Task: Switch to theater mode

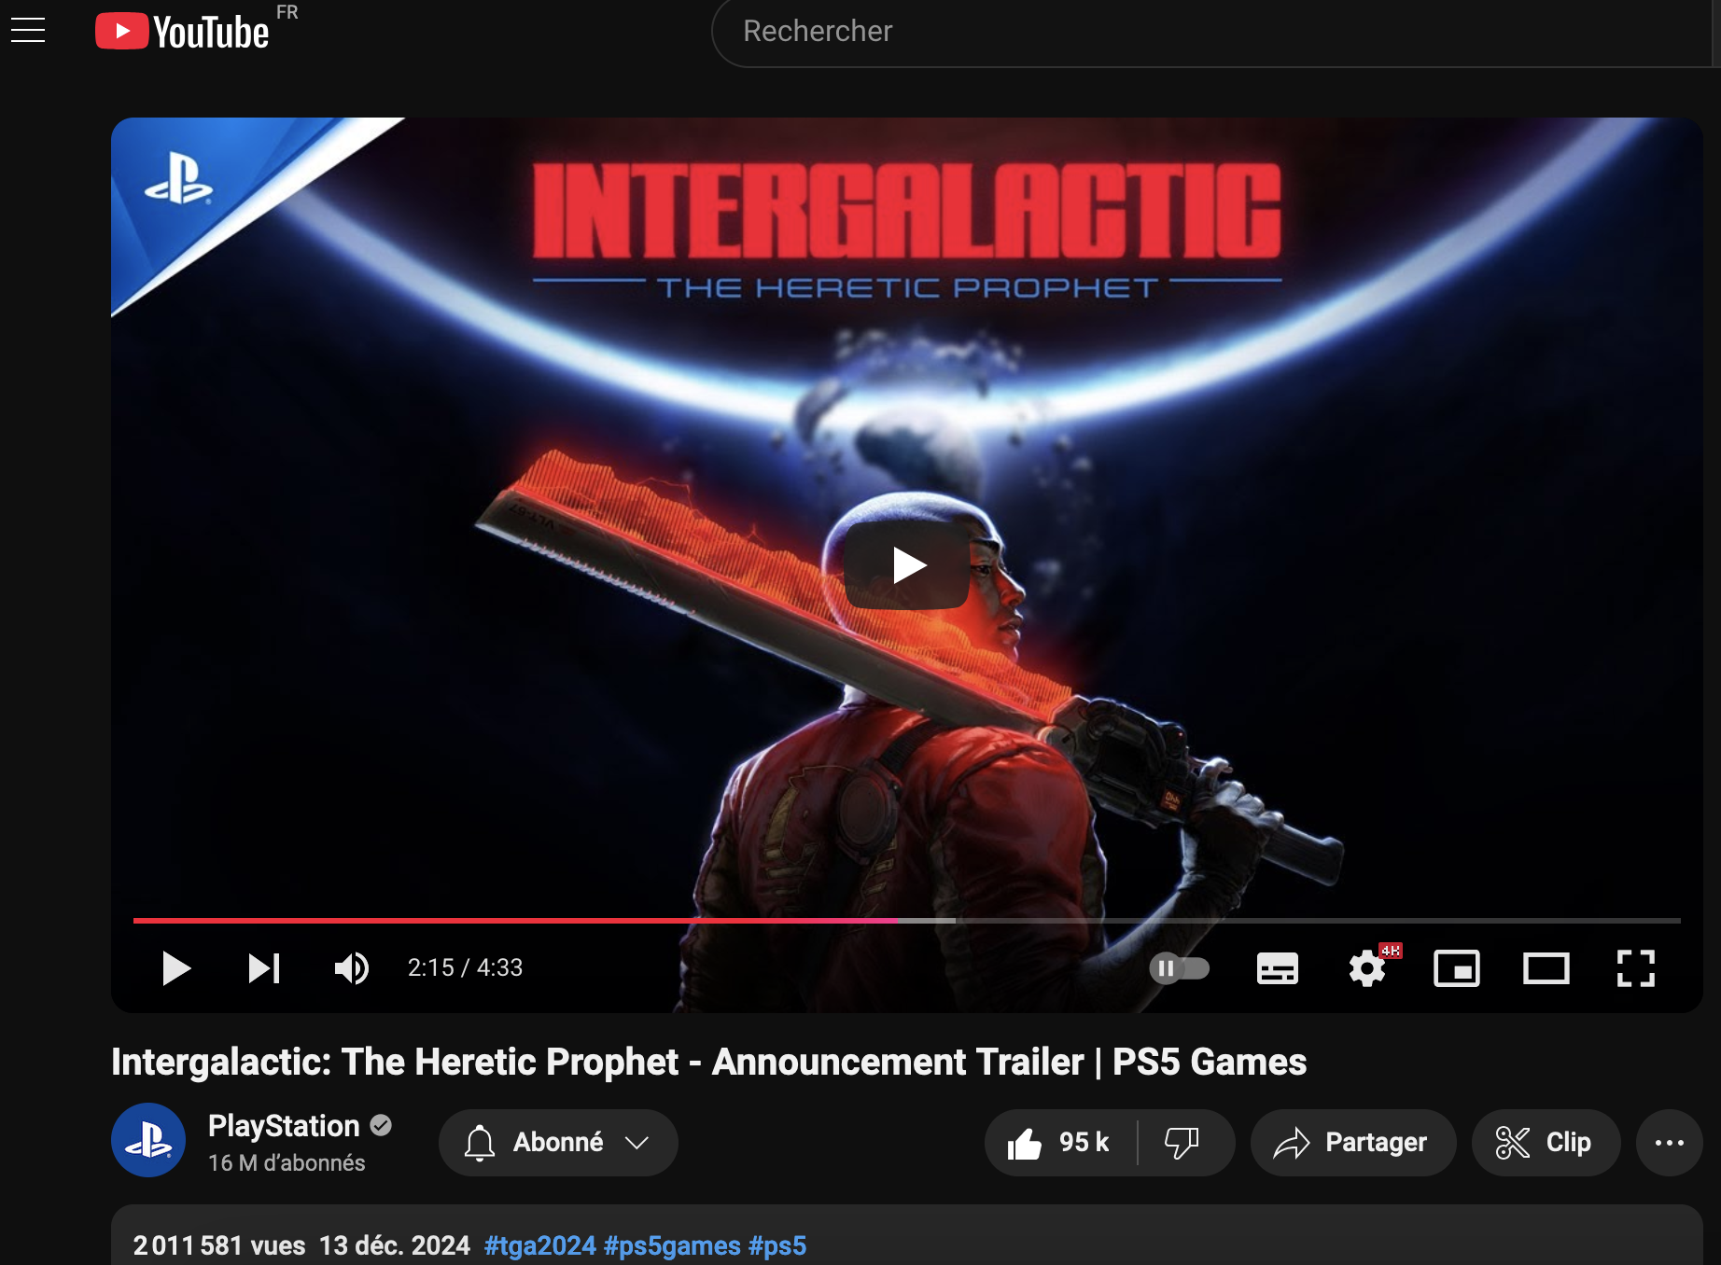Action: (x=1546, y=968)
